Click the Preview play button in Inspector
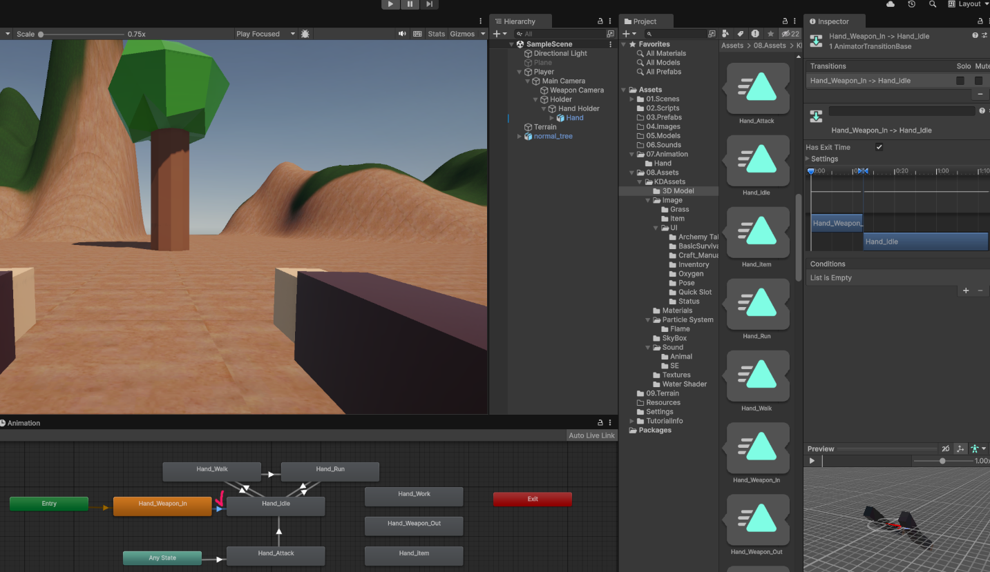 [x=812, y=460]
